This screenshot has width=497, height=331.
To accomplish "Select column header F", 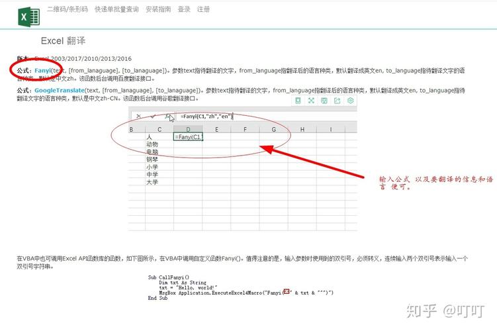I will (245, 129).
